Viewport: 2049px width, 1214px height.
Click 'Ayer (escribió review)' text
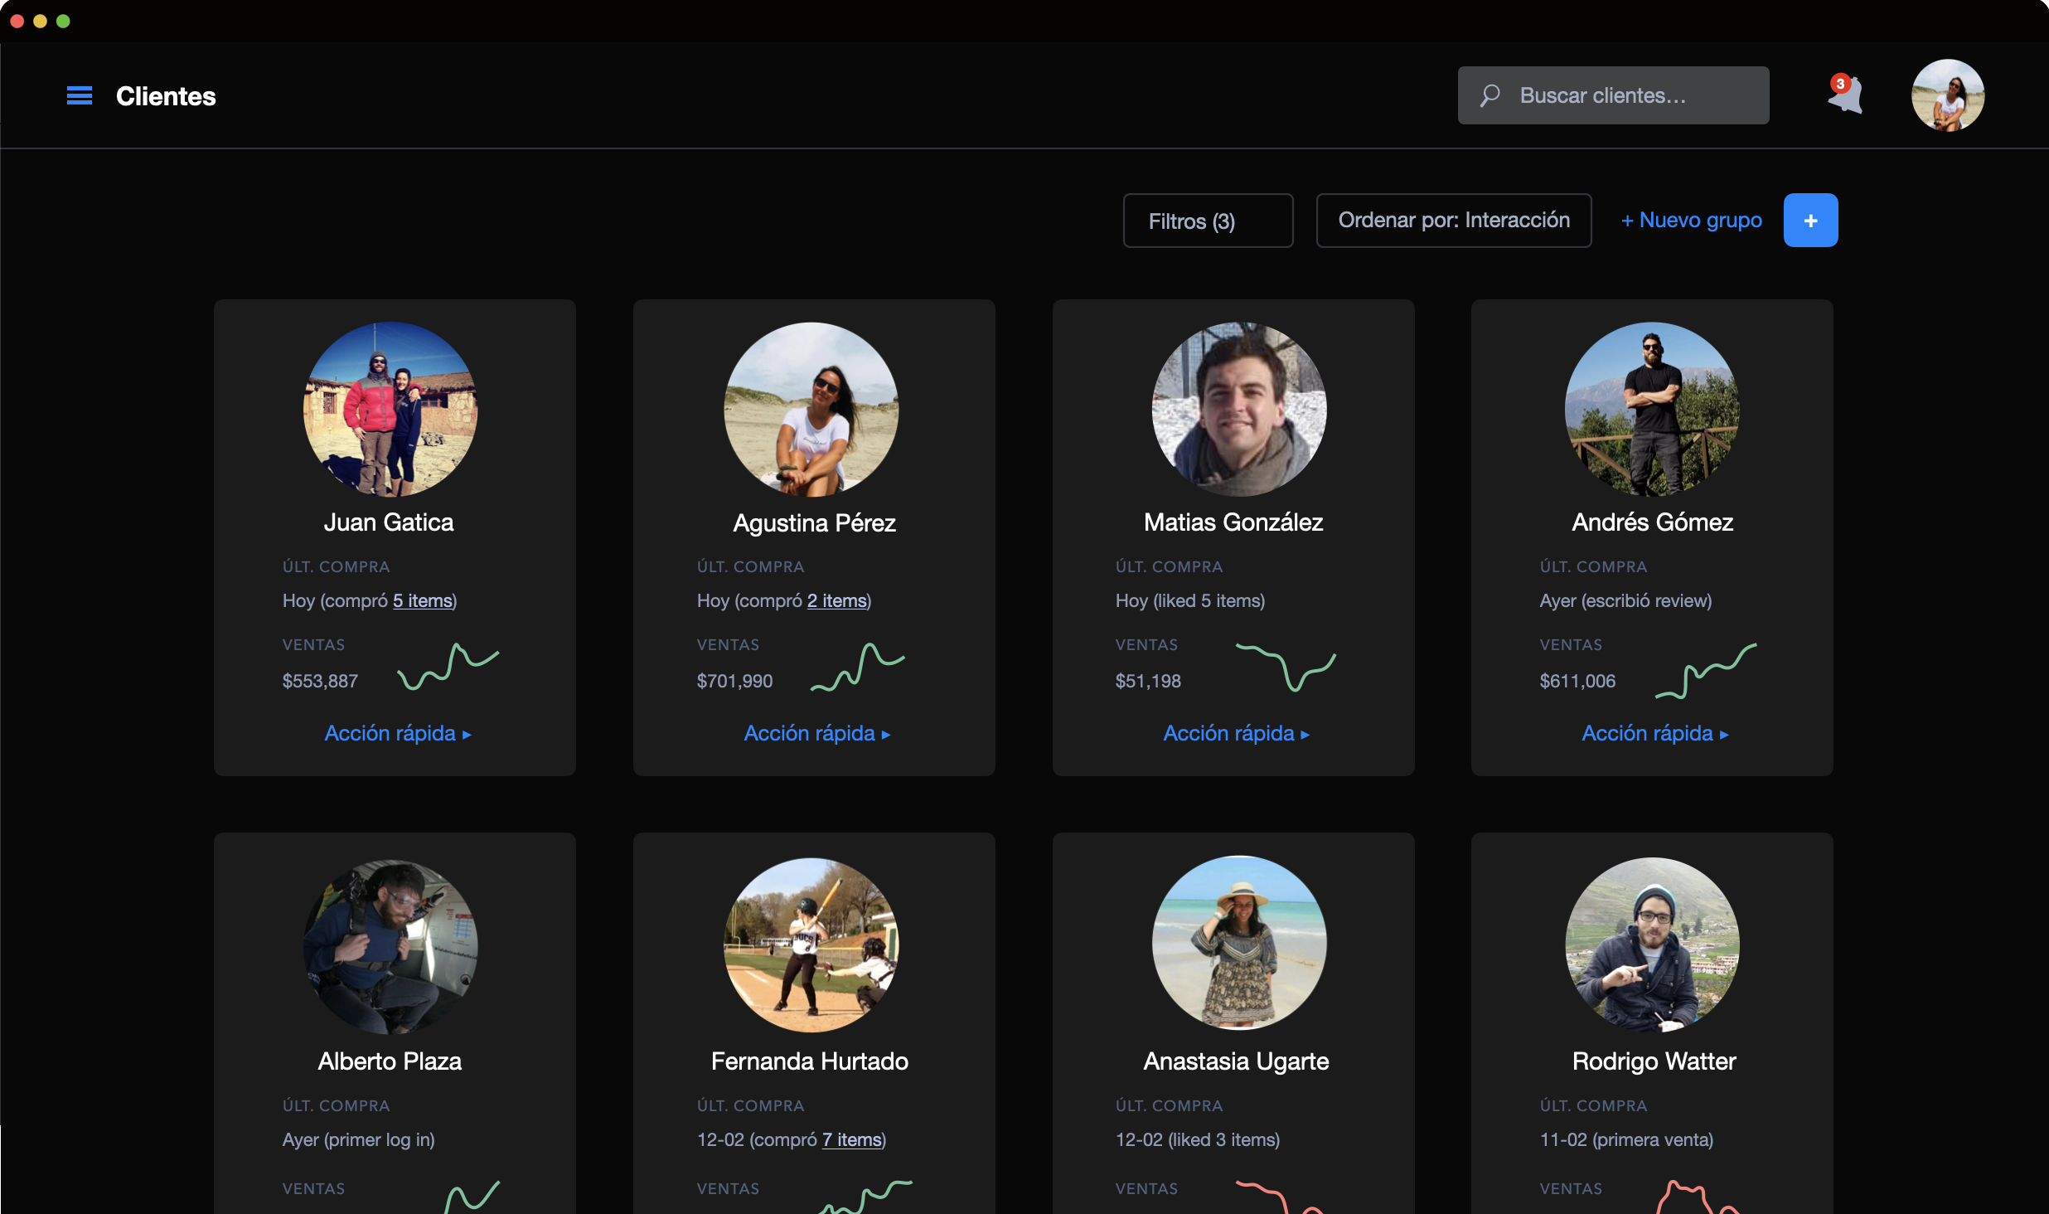[x=1625, y=601]
